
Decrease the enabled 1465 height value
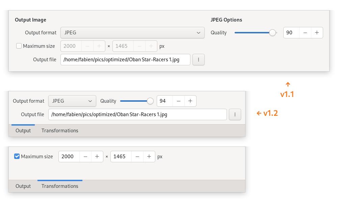pos(137,157)
